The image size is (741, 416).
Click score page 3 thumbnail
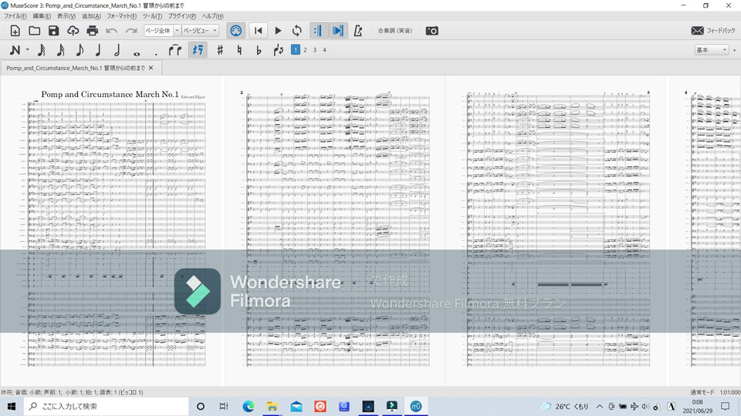click(x=555, y=229)
